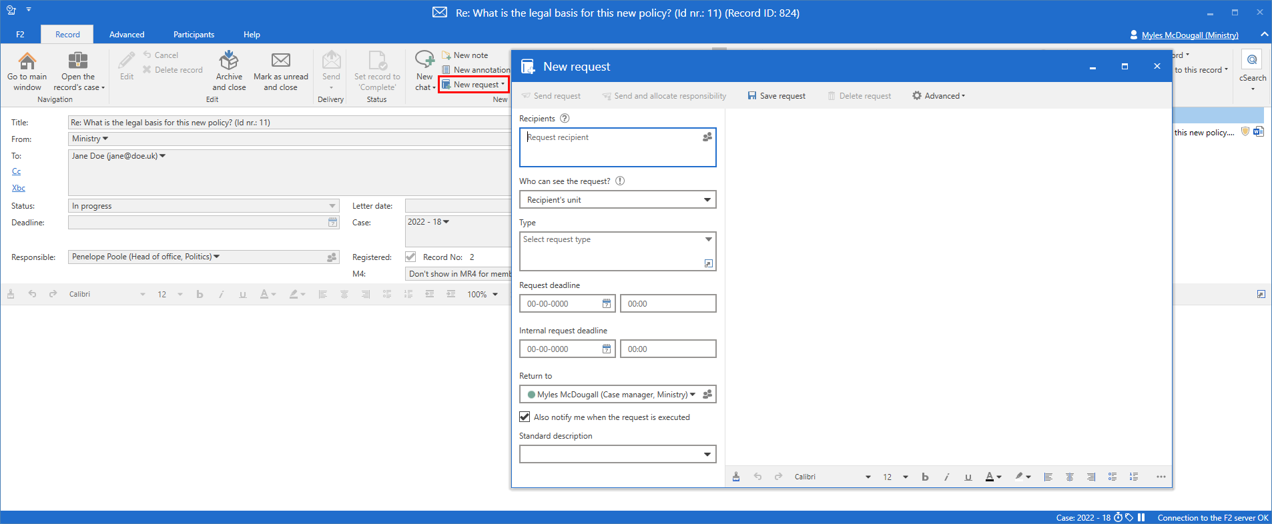Image resolution: width=1272 pixels, height=524 pixels.
Task: Click the New chat icon
Action: [x=424, y=61]
